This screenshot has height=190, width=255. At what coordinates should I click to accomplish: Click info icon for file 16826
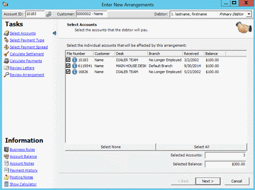[74, 72]
